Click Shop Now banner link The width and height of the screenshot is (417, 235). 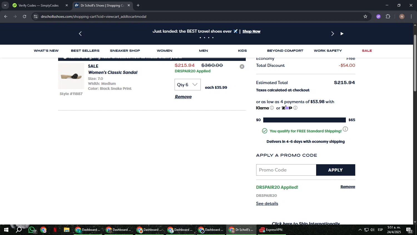[x=251, y=31]
